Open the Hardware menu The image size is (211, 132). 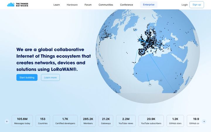72,5
